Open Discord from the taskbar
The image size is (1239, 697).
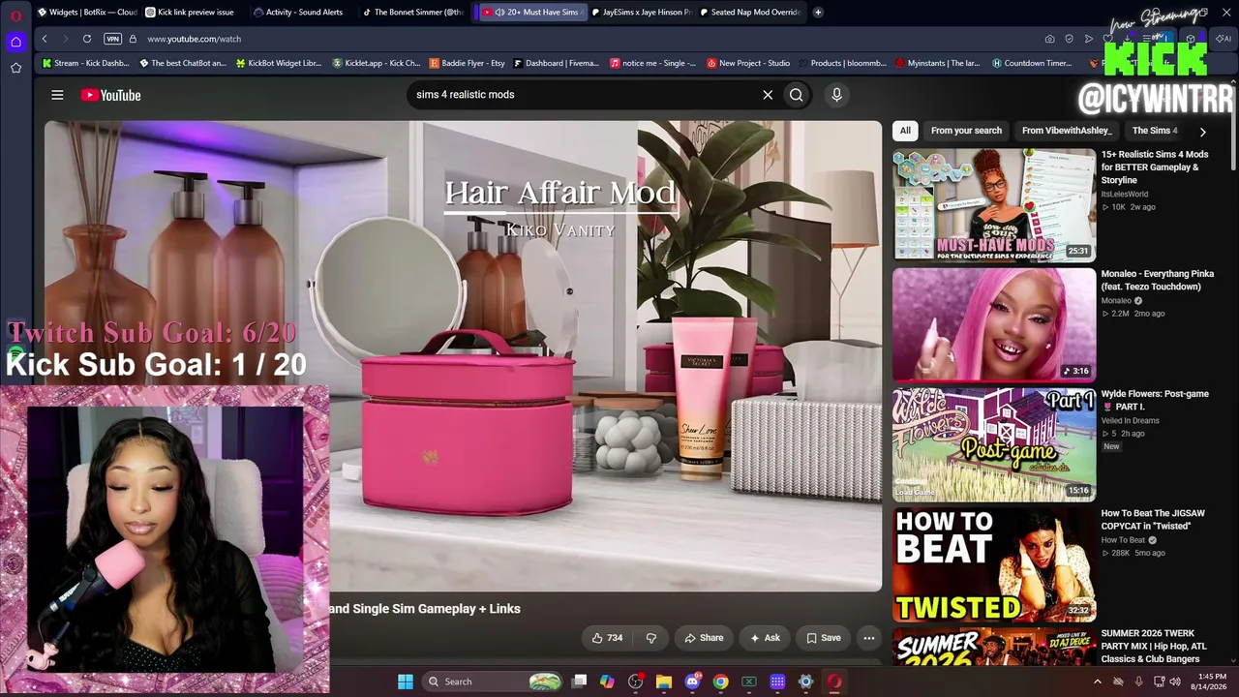click(692, 682)
